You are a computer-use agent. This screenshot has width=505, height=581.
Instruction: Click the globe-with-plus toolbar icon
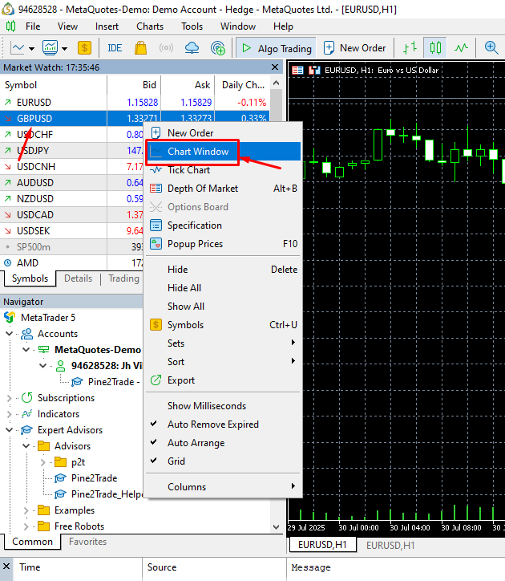click(218, 48)
